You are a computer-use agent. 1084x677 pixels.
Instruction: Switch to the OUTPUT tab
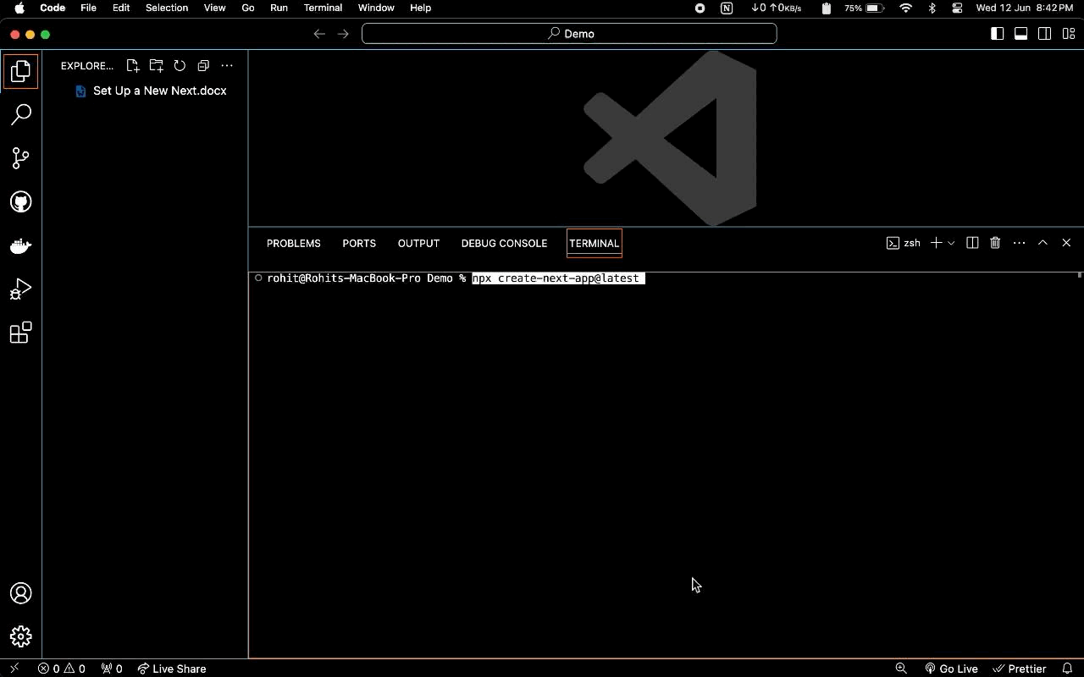(418, 243)
